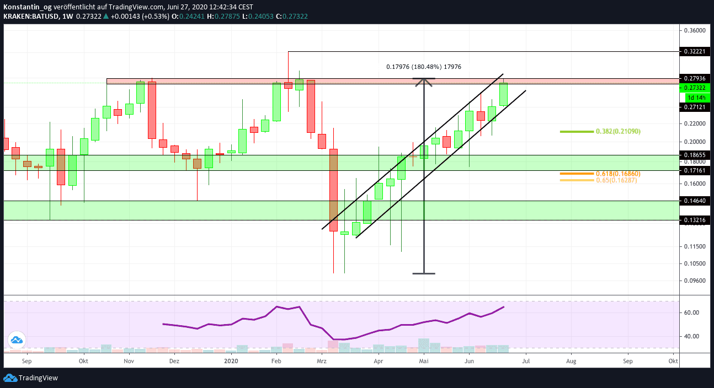This screenshot has width=714, height=388.
Task: Select the 0.13216 price level label
Action: tap(695, 220)
